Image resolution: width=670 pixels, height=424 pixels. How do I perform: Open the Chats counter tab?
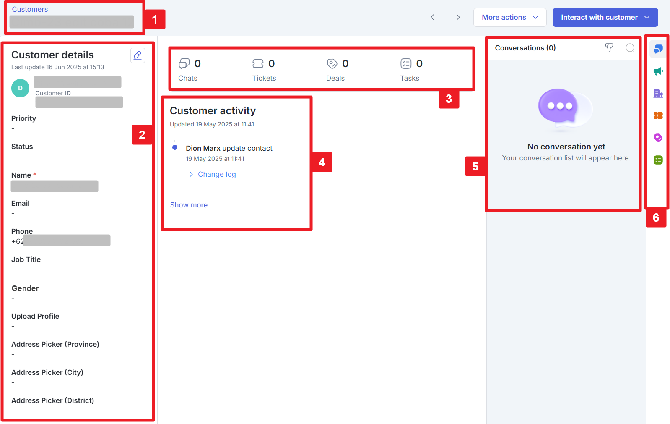click(x=189, y=70)
